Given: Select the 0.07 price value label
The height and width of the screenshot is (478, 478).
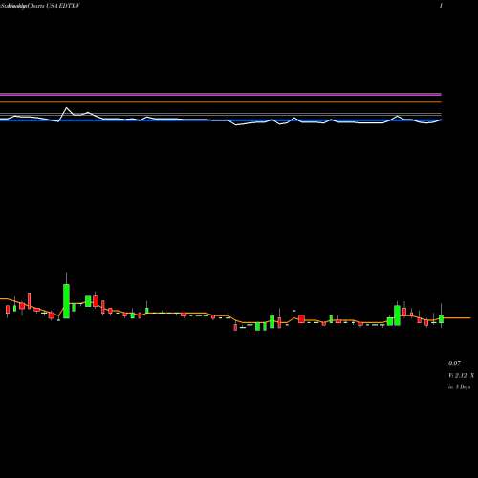Looking at the screenshot, I should click(x=454, y=363).
